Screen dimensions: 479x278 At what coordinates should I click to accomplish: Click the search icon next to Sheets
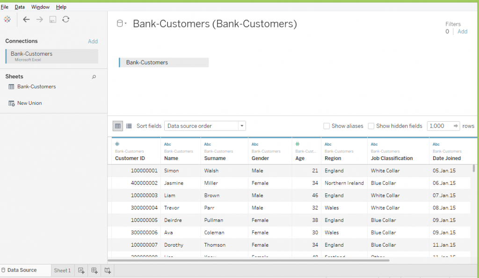(x=94, y=77)
